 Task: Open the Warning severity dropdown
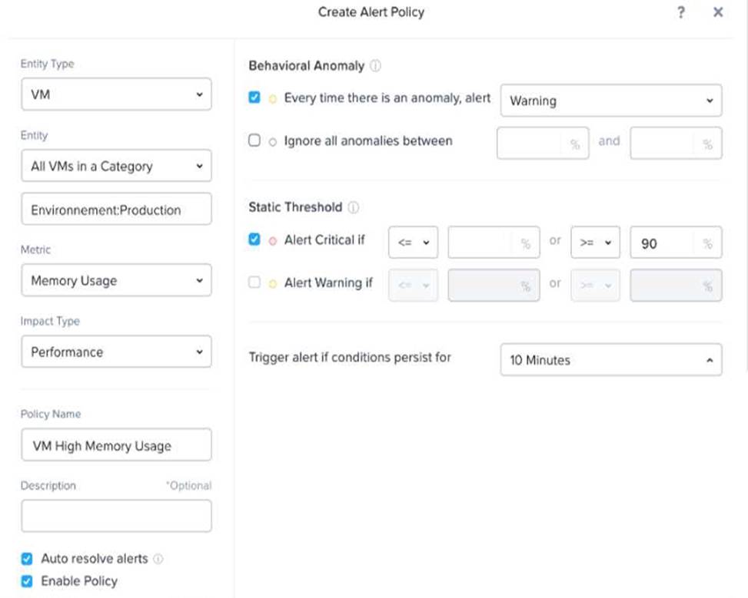click(x=611, y=101)
